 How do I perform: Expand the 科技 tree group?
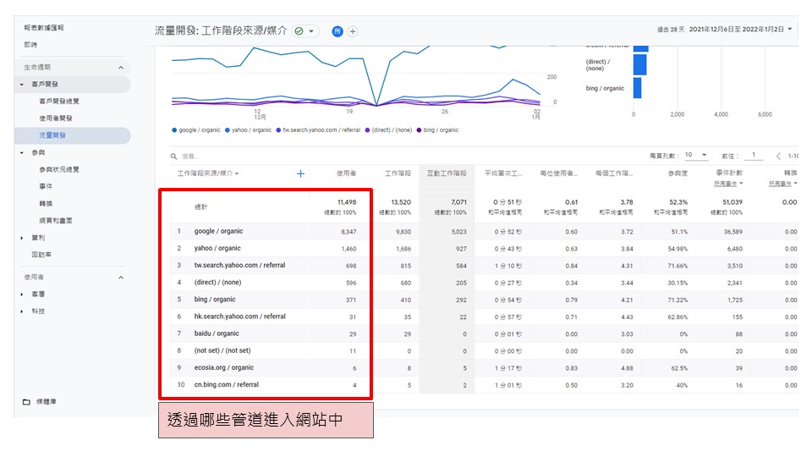(22, 311)
